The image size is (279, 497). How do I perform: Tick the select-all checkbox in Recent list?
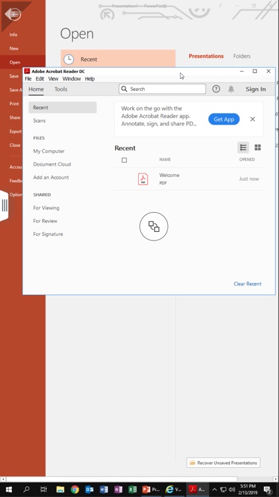(124, 160)
